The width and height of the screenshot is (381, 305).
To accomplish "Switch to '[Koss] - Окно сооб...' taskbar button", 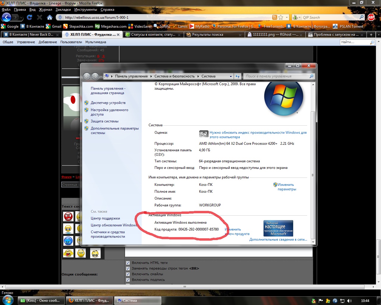I will tap(40, 301).
